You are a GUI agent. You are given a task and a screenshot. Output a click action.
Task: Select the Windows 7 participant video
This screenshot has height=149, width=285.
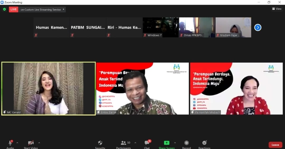[161, 27]
